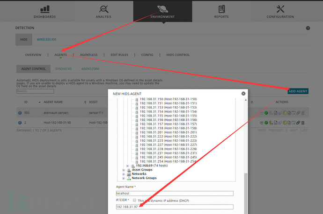Screen dimensions: 323x214
Task: Open the Config sub-menu item
Action: (147, 55)
